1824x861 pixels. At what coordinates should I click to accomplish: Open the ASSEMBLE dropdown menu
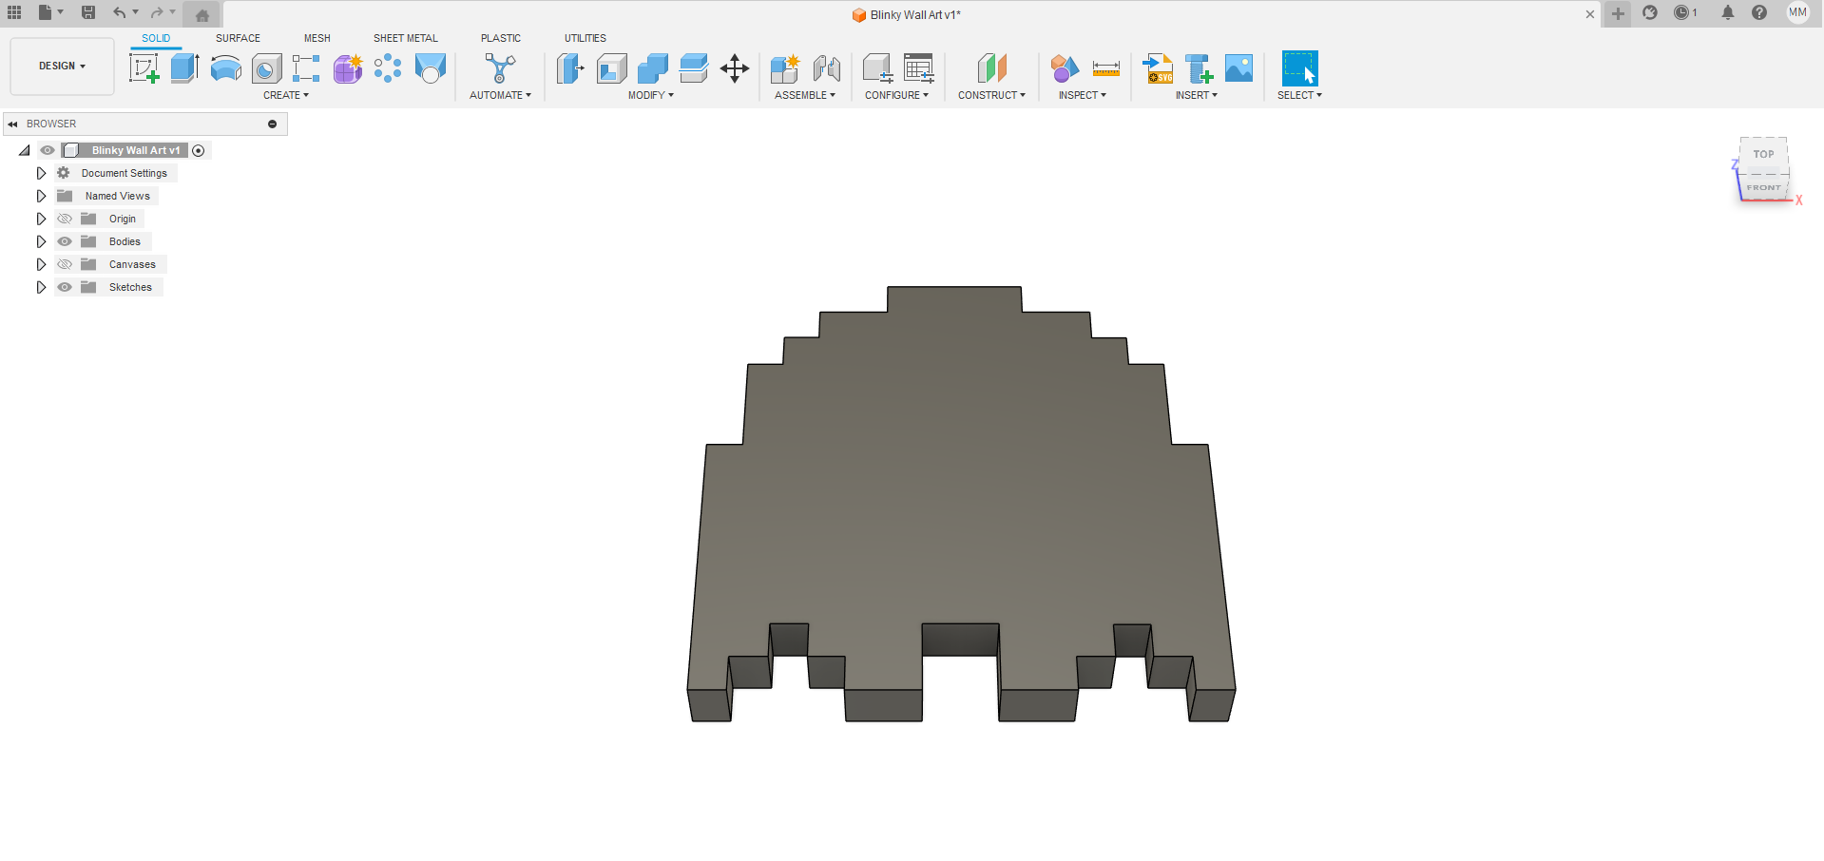pyautogui.click(x=805, y=95)
